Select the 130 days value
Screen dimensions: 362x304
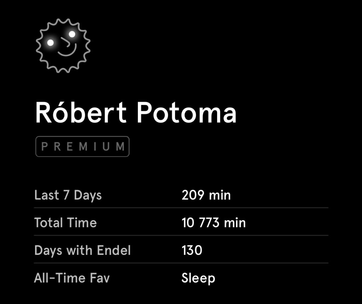point(192,251)
